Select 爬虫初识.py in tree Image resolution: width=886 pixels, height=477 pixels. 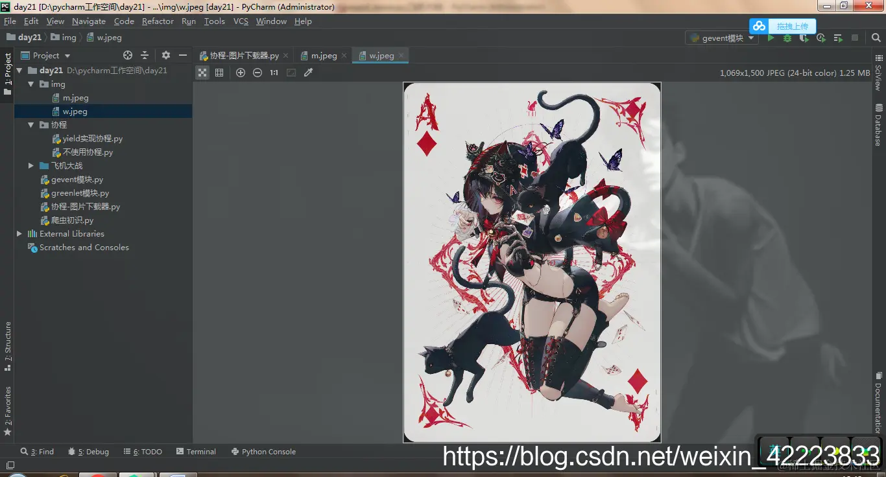pyautogui.click(x=72, y=220)
